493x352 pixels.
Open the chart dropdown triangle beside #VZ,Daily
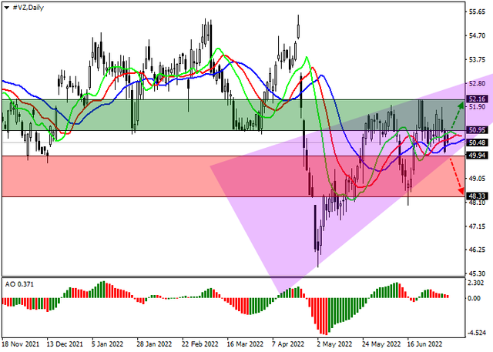pos(7,8)
